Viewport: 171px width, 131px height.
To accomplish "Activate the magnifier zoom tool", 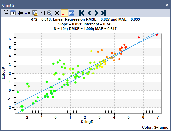I will point(50,13).
